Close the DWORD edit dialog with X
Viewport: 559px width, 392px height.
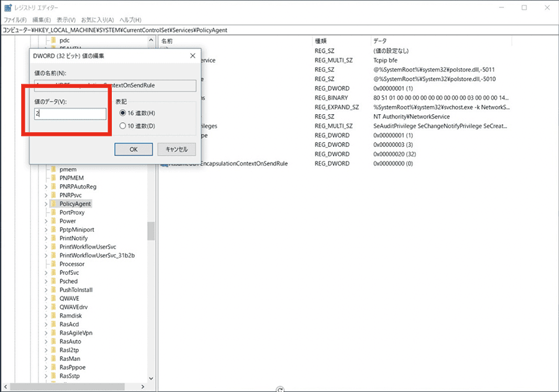click(193, 56)
